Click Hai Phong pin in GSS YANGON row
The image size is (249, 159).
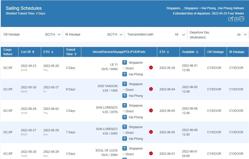click(x=125, y=96)
